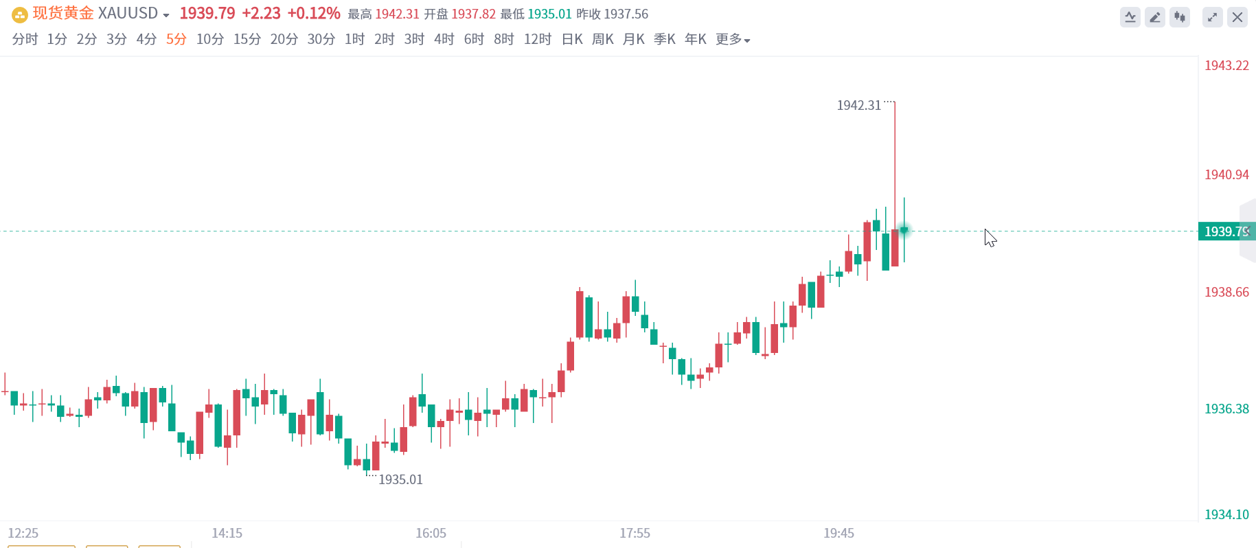Activate the pencil drawing tool
This screenshot has height=548, width=1256.
pyautogui.click(x=1155, y=17)
